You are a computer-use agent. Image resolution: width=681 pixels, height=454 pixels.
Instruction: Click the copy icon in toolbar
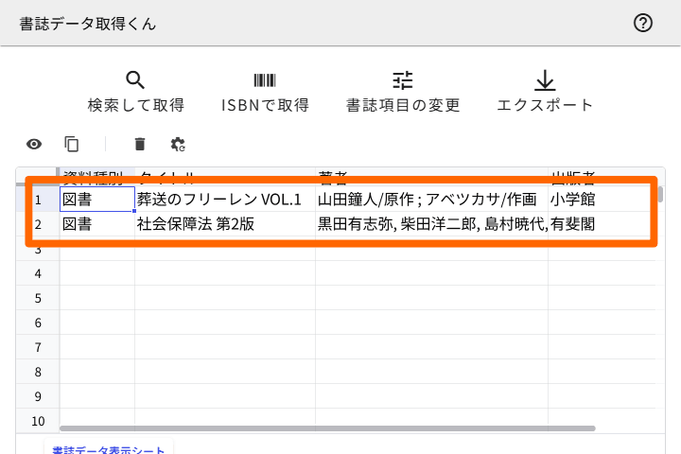click(72, 144)
